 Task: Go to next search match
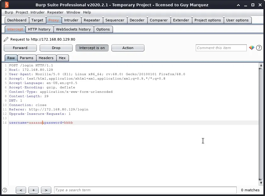pos(46,190)
